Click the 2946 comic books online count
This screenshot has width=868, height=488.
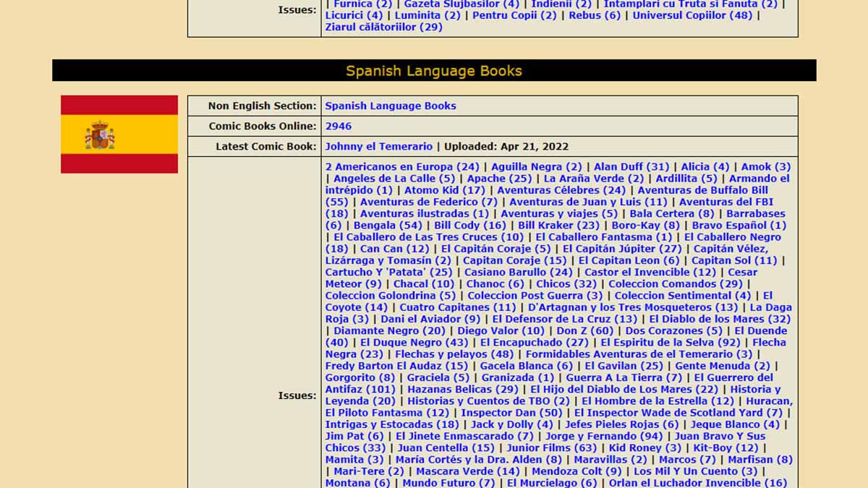pyautogui.click(x=338, y=126)
